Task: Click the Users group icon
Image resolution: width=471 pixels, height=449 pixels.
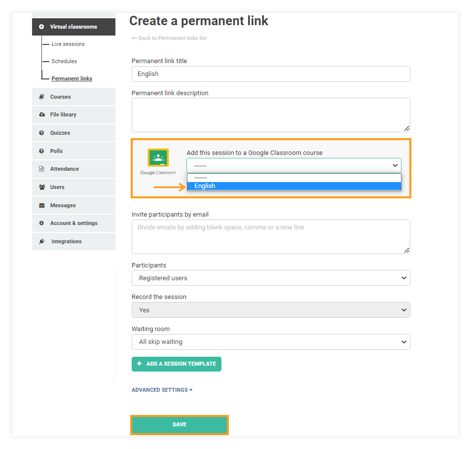Action: (42, 187)
